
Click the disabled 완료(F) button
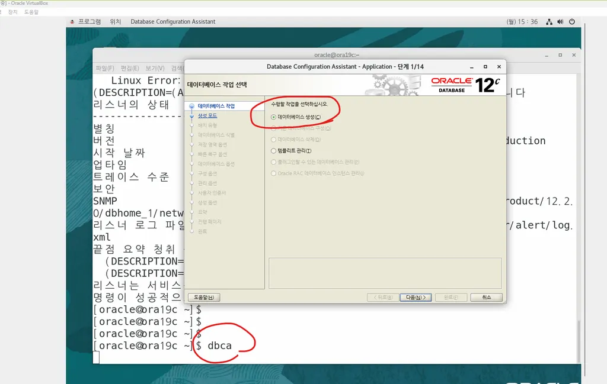(451, 297)
